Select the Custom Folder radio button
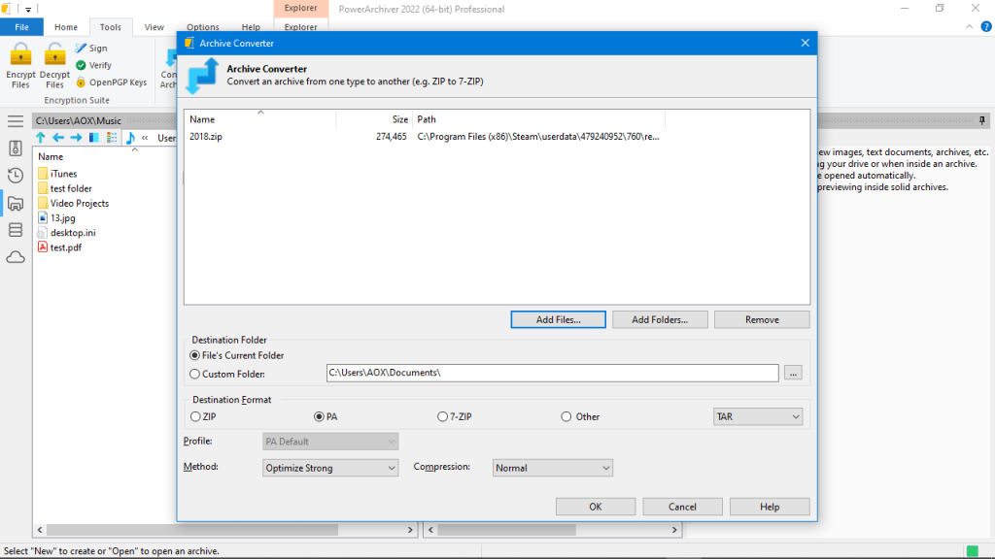The width and height of the screenshot is (995, 559). (194, 374)
